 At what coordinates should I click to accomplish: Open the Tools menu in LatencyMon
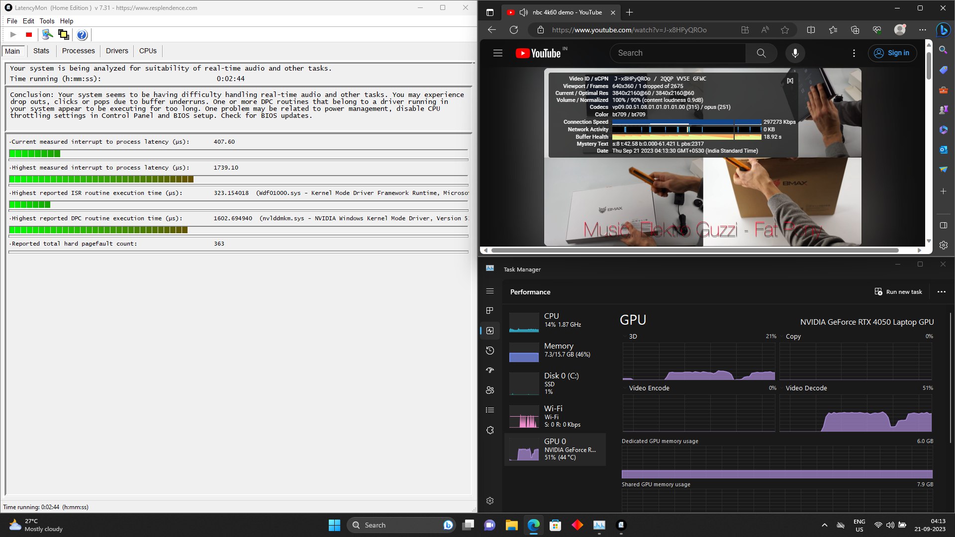coord(47,21)
